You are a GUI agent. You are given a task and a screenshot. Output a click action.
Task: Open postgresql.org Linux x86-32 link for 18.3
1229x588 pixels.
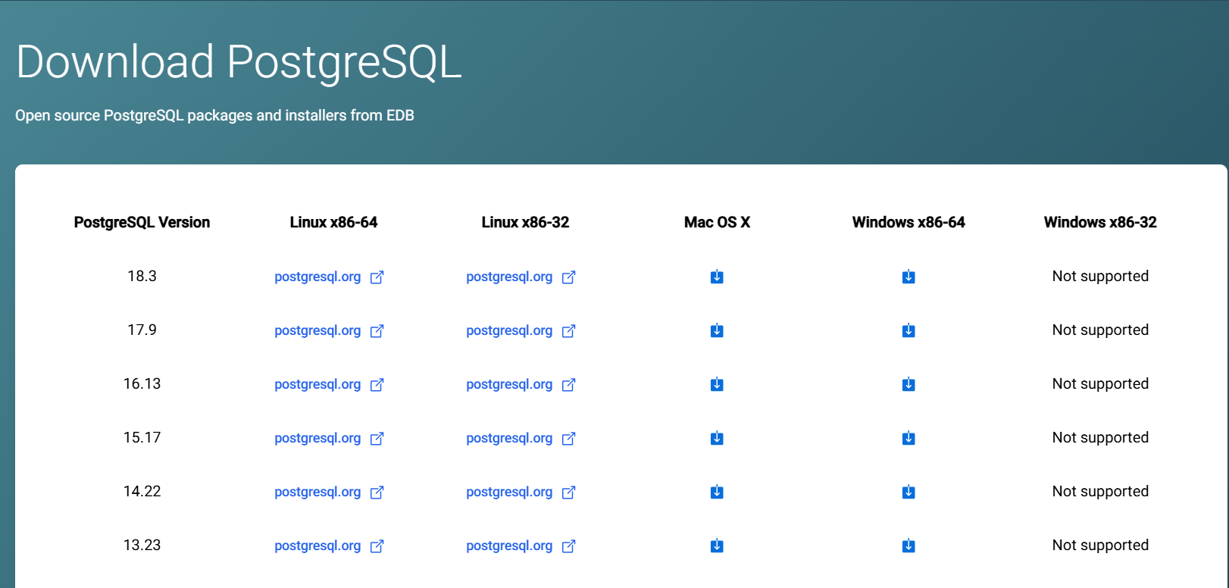coord(521,277)
